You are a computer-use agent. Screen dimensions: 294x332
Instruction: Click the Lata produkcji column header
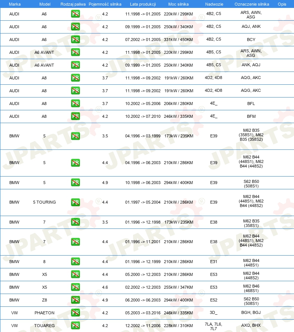(143, 4)
